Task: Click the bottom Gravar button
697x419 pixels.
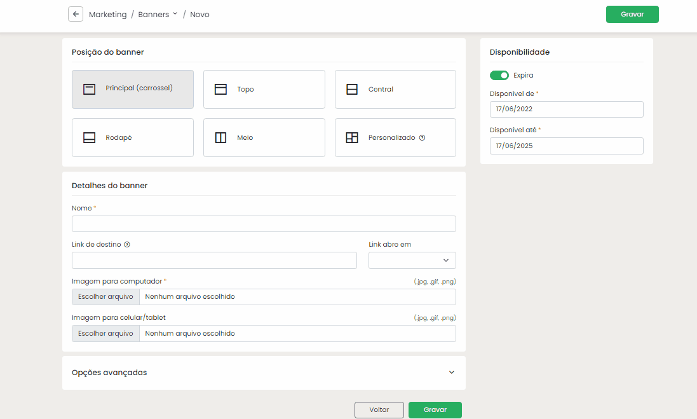Action: click(x=435, y=410)
